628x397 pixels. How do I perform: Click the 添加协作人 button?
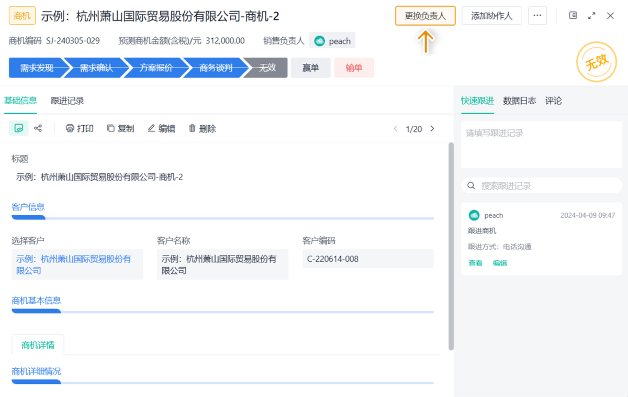click(491, 16)
